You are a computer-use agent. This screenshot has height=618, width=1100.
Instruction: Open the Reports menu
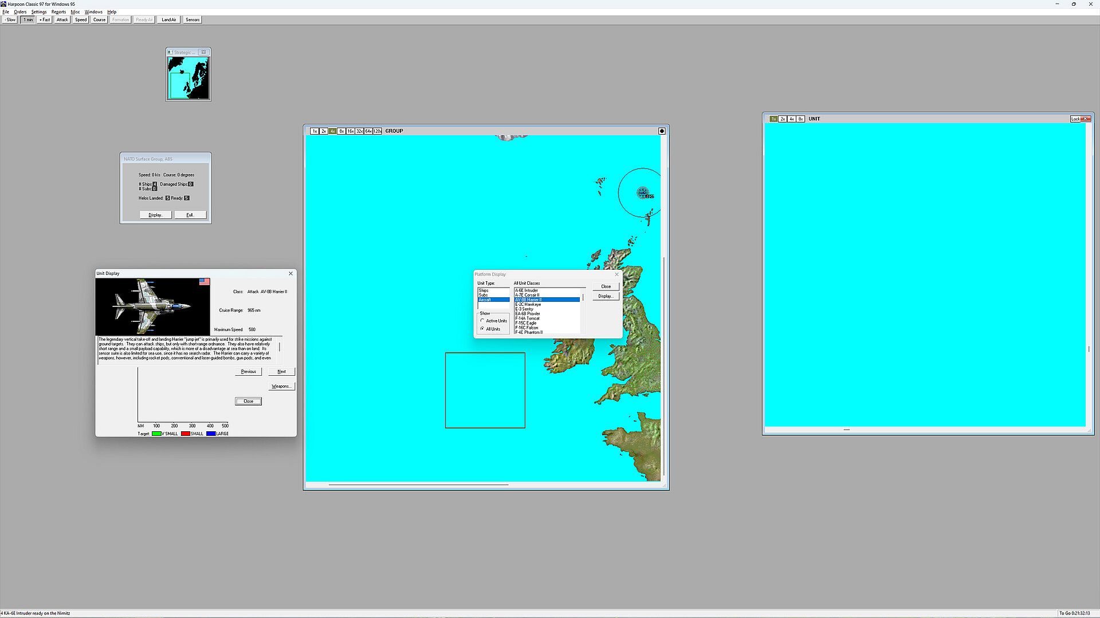[x=58, y=11]
